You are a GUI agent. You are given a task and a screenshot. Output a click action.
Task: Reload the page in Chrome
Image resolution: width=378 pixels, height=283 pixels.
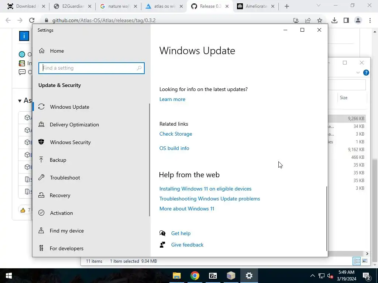pos(32,21)
